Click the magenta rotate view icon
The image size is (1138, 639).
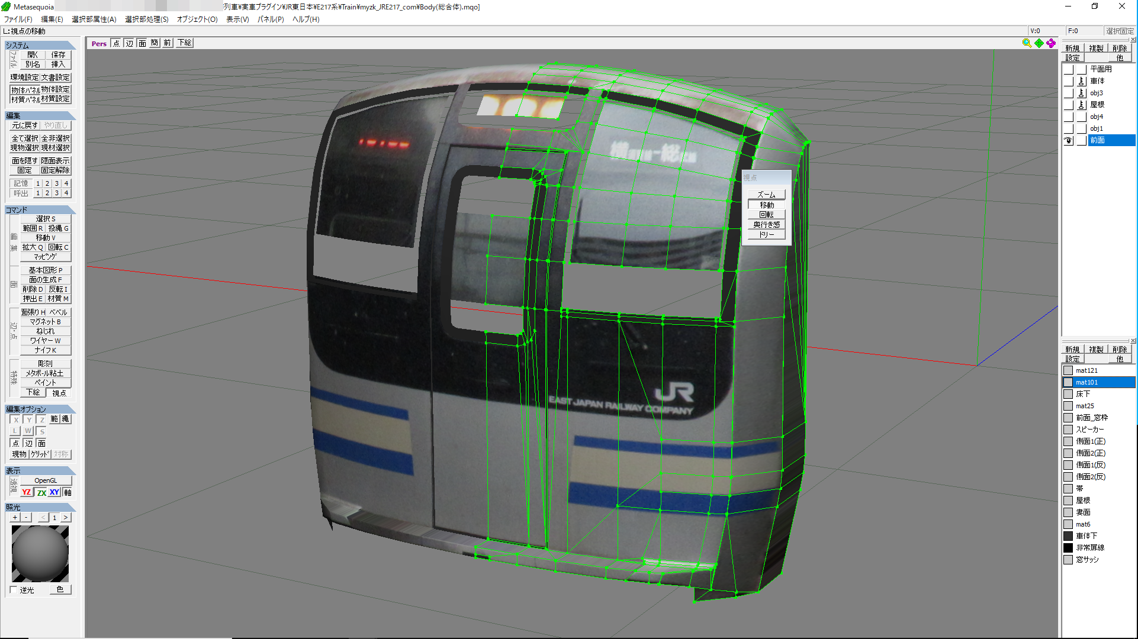pos(1051,43)
